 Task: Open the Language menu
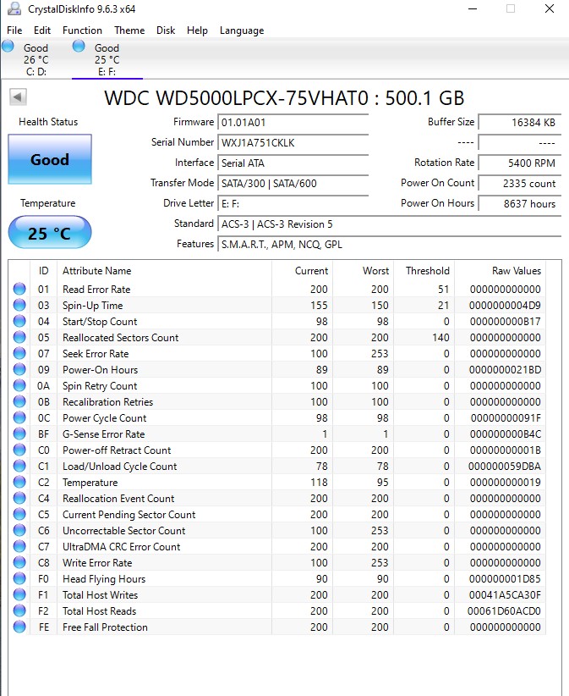242,30
